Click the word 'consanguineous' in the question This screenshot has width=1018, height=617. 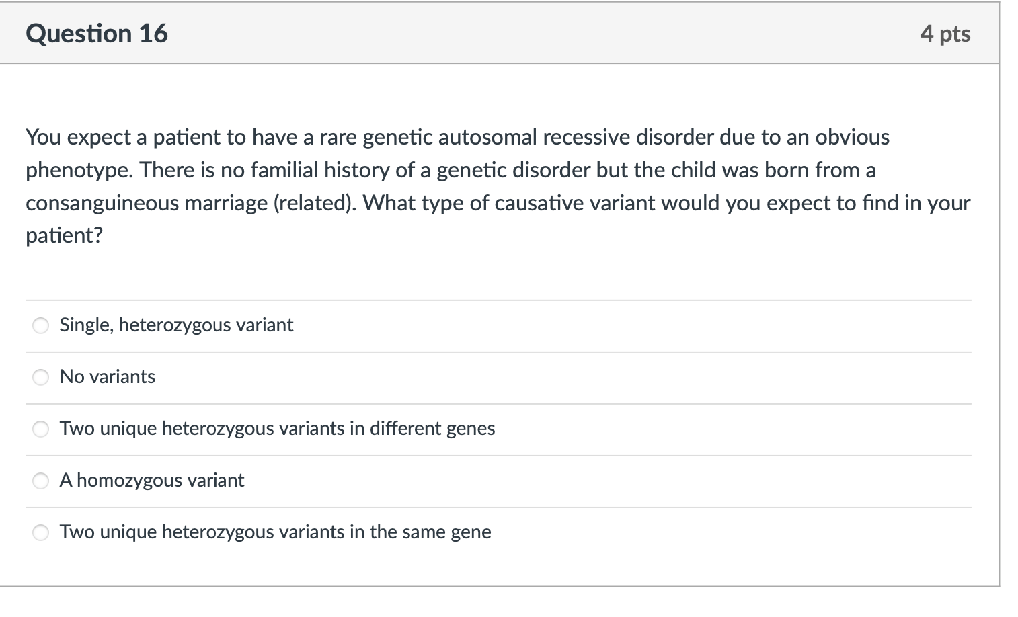[x=102, y=203]
